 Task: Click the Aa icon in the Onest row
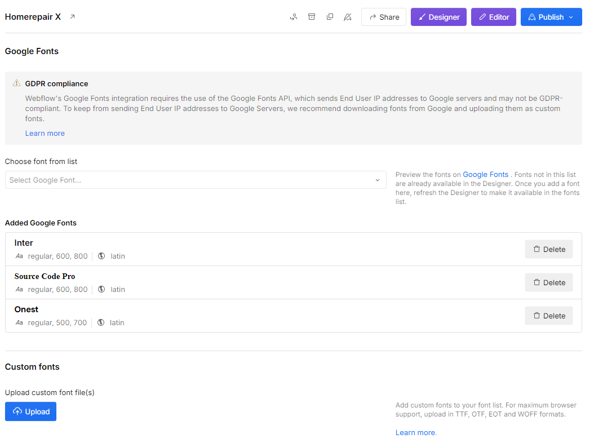19,323
